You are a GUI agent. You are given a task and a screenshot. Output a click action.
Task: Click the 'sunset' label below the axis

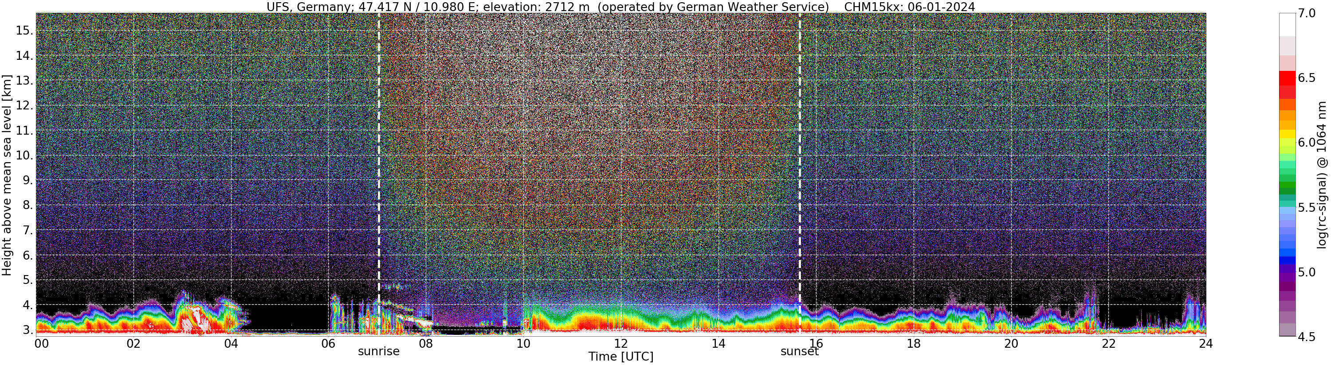[799, 352]
